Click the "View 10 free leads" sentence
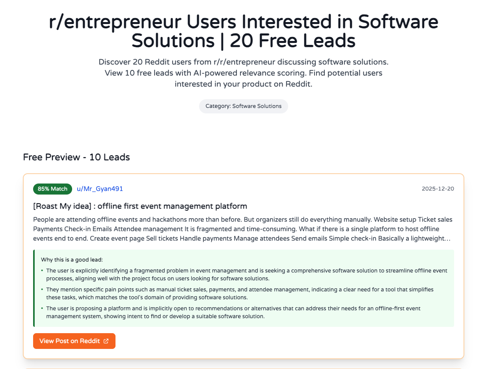The image size is (486, 369). [x=243, y=73]
